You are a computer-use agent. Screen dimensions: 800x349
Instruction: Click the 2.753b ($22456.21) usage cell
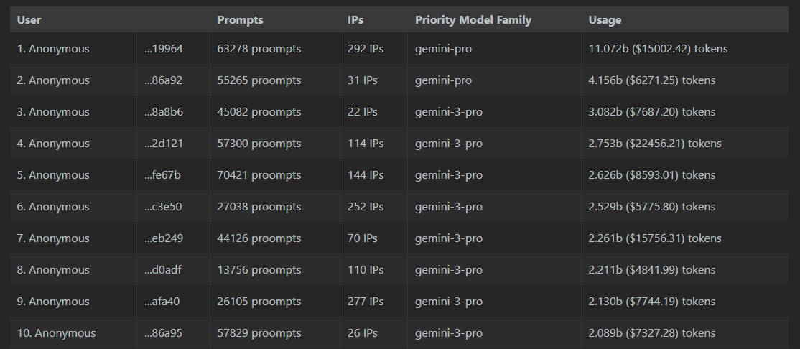tap(655, 144)
